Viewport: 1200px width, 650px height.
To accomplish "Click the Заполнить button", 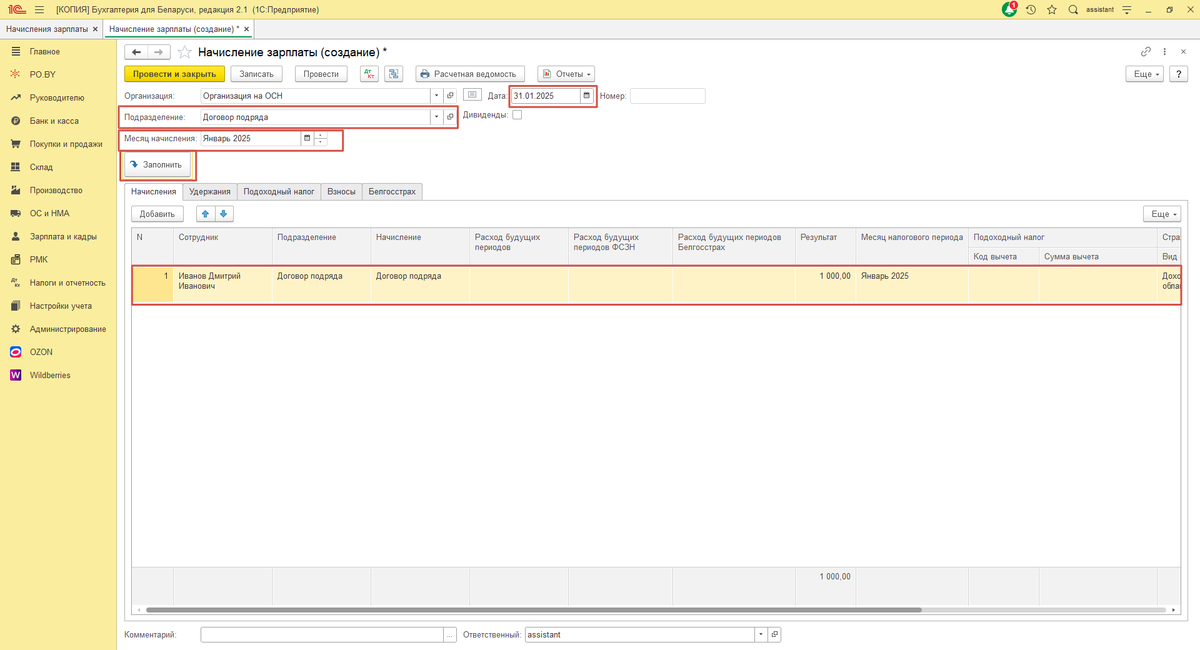I will pyautogui.click(x=156, y=165).
